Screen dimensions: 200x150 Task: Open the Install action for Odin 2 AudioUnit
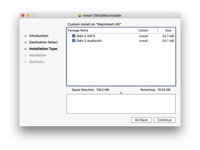coord(143,41)
